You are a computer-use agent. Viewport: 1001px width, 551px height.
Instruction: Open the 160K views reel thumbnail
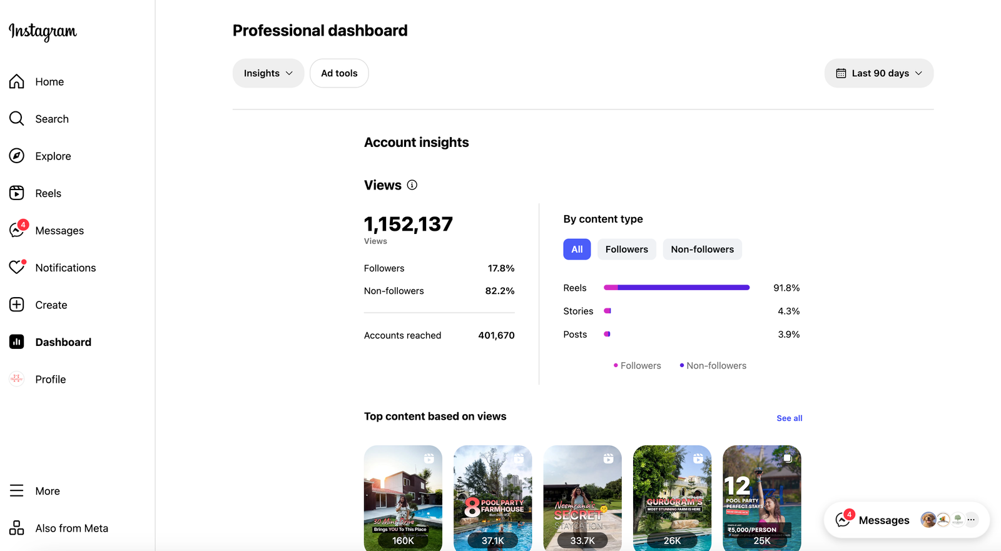click(403, 498)
